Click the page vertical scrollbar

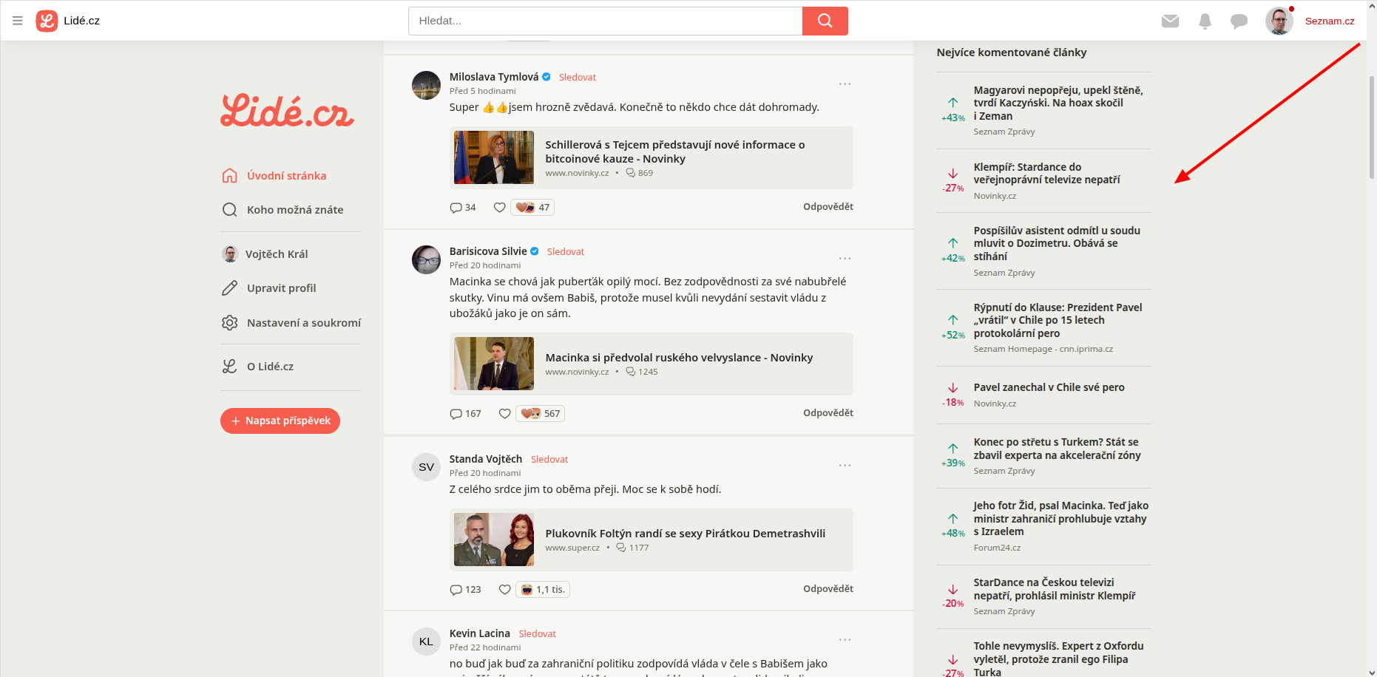coord(1371,127)
